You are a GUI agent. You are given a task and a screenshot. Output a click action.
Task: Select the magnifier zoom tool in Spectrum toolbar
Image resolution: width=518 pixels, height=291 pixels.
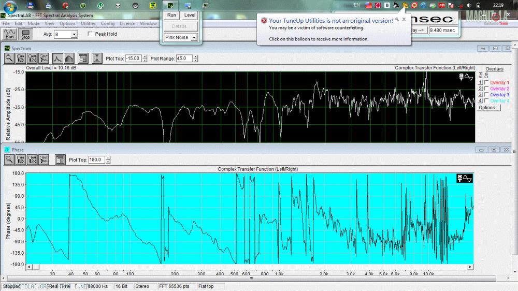9,59
